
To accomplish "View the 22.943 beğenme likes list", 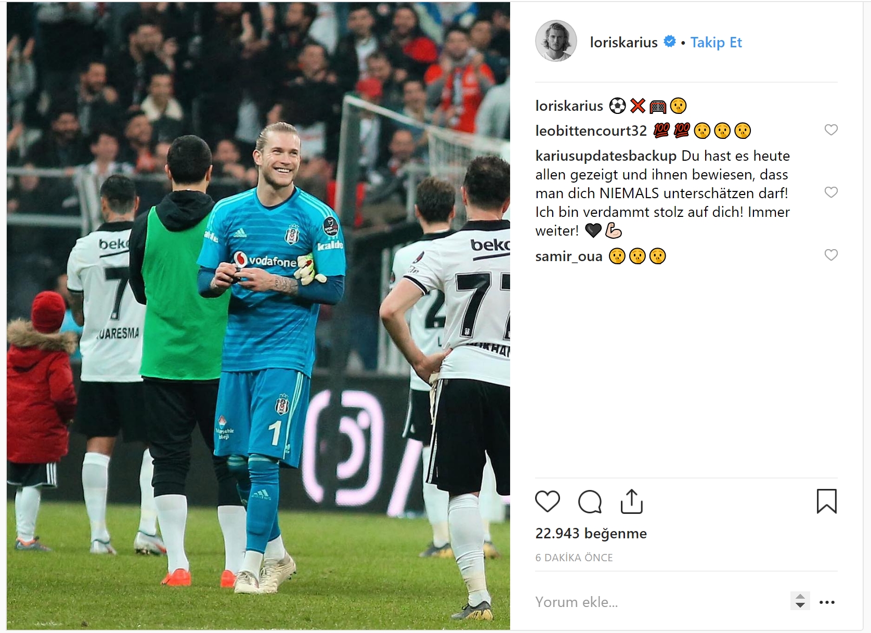I will [x=591, y=533].
